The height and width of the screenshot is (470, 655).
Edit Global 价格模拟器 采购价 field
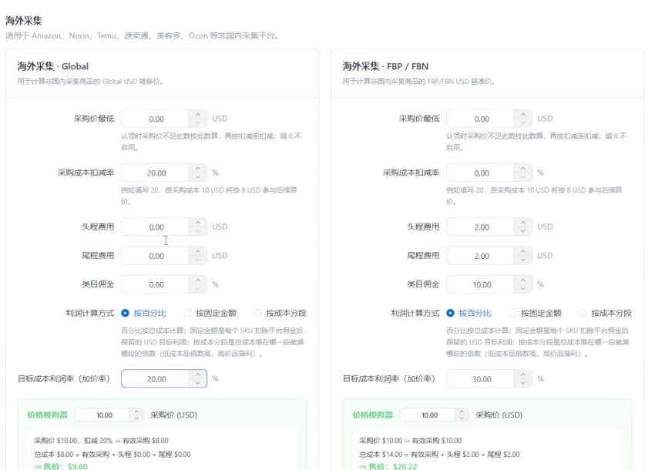coord(102,415)
